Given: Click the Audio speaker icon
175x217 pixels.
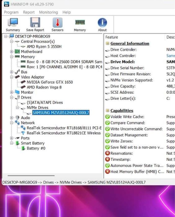Looking at the screenshot, I should coord(17,118).
